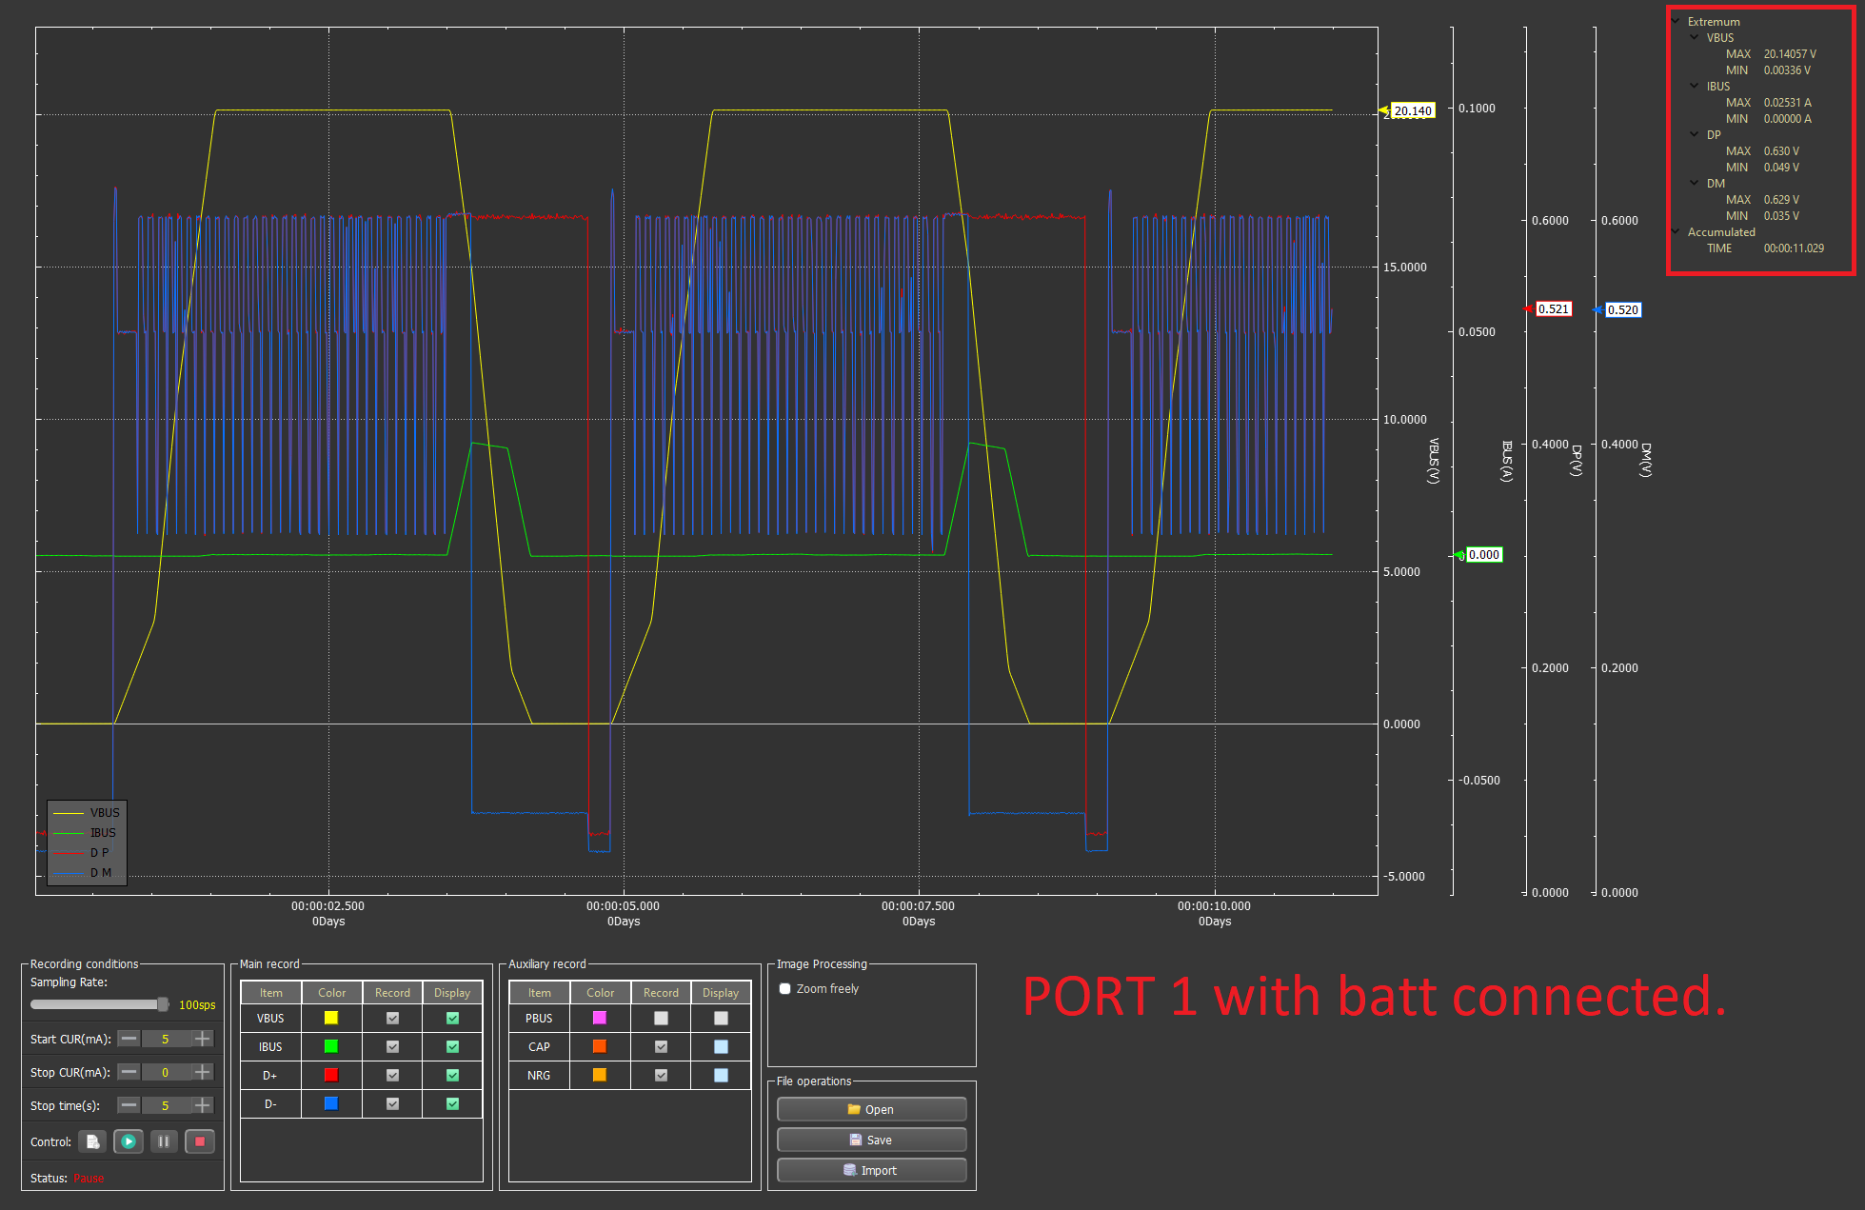The image size is (1865, 1210).
Task: Click the Display column header in Main record
Action: pos(452,992)
